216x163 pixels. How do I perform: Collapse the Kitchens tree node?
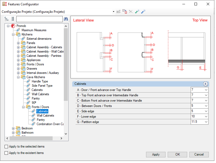(x=13, y=34)
